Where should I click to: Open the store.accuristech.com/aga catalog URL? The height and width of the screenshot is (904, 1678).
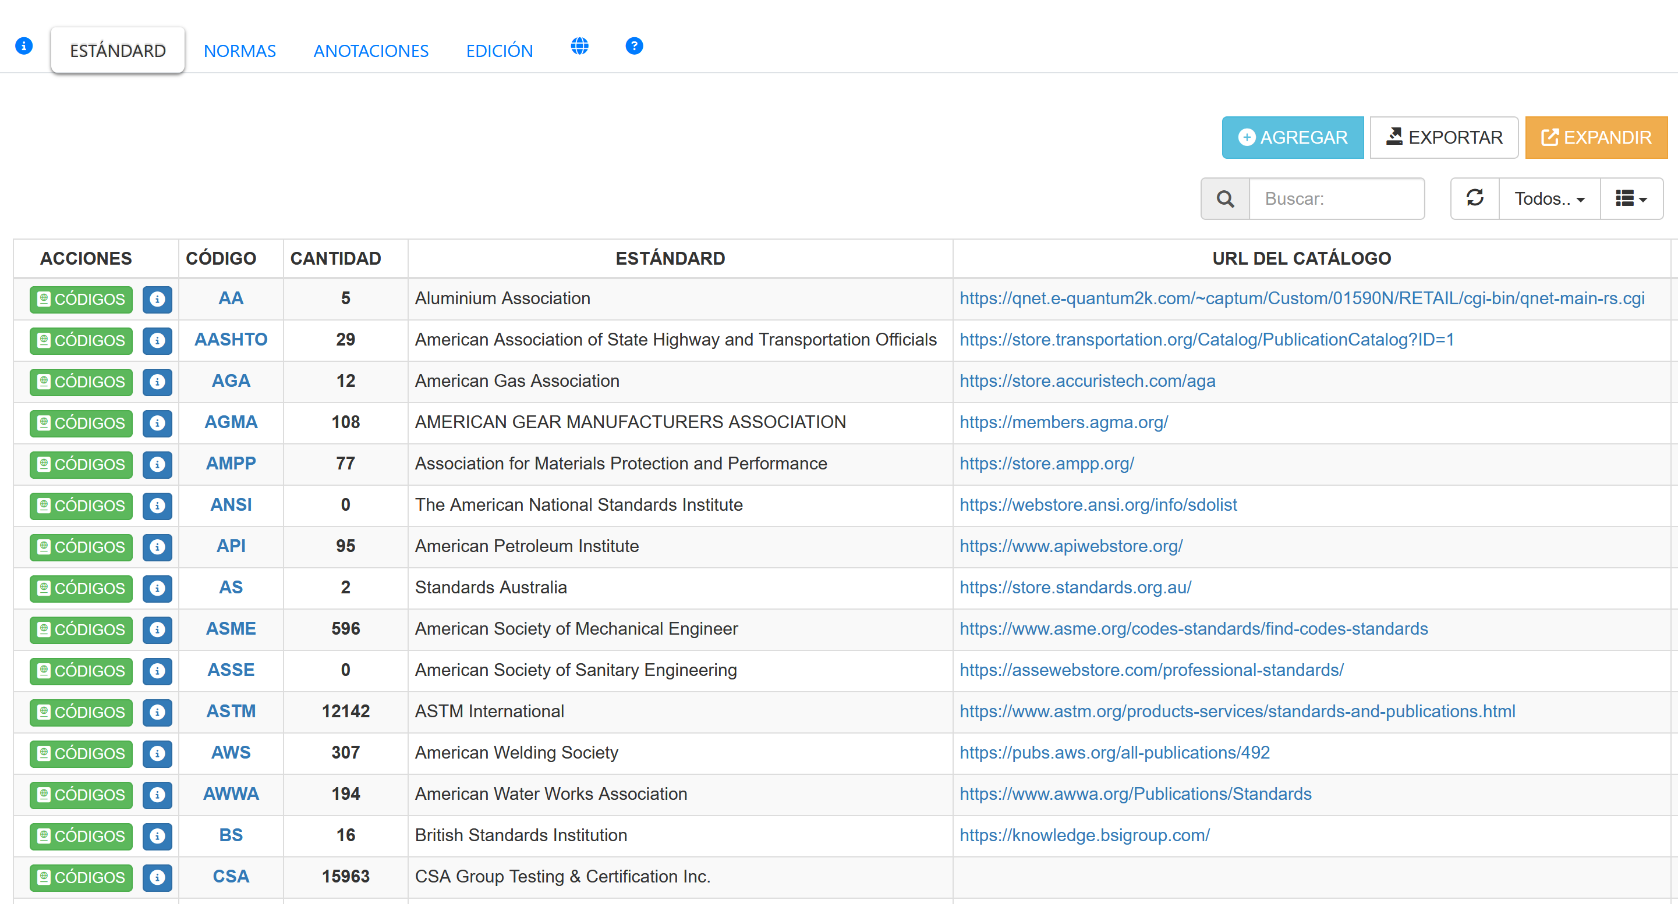pyautogui.click(x=1087, y=382)
